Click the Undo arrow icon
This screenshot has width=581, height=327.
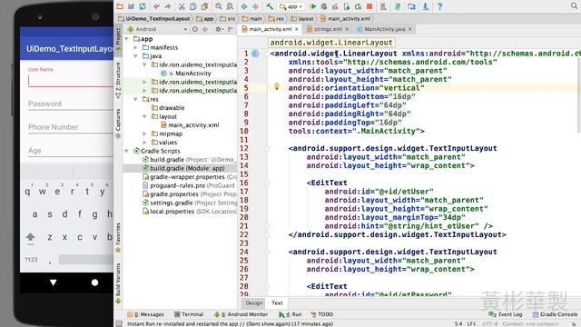coord(156,6)
